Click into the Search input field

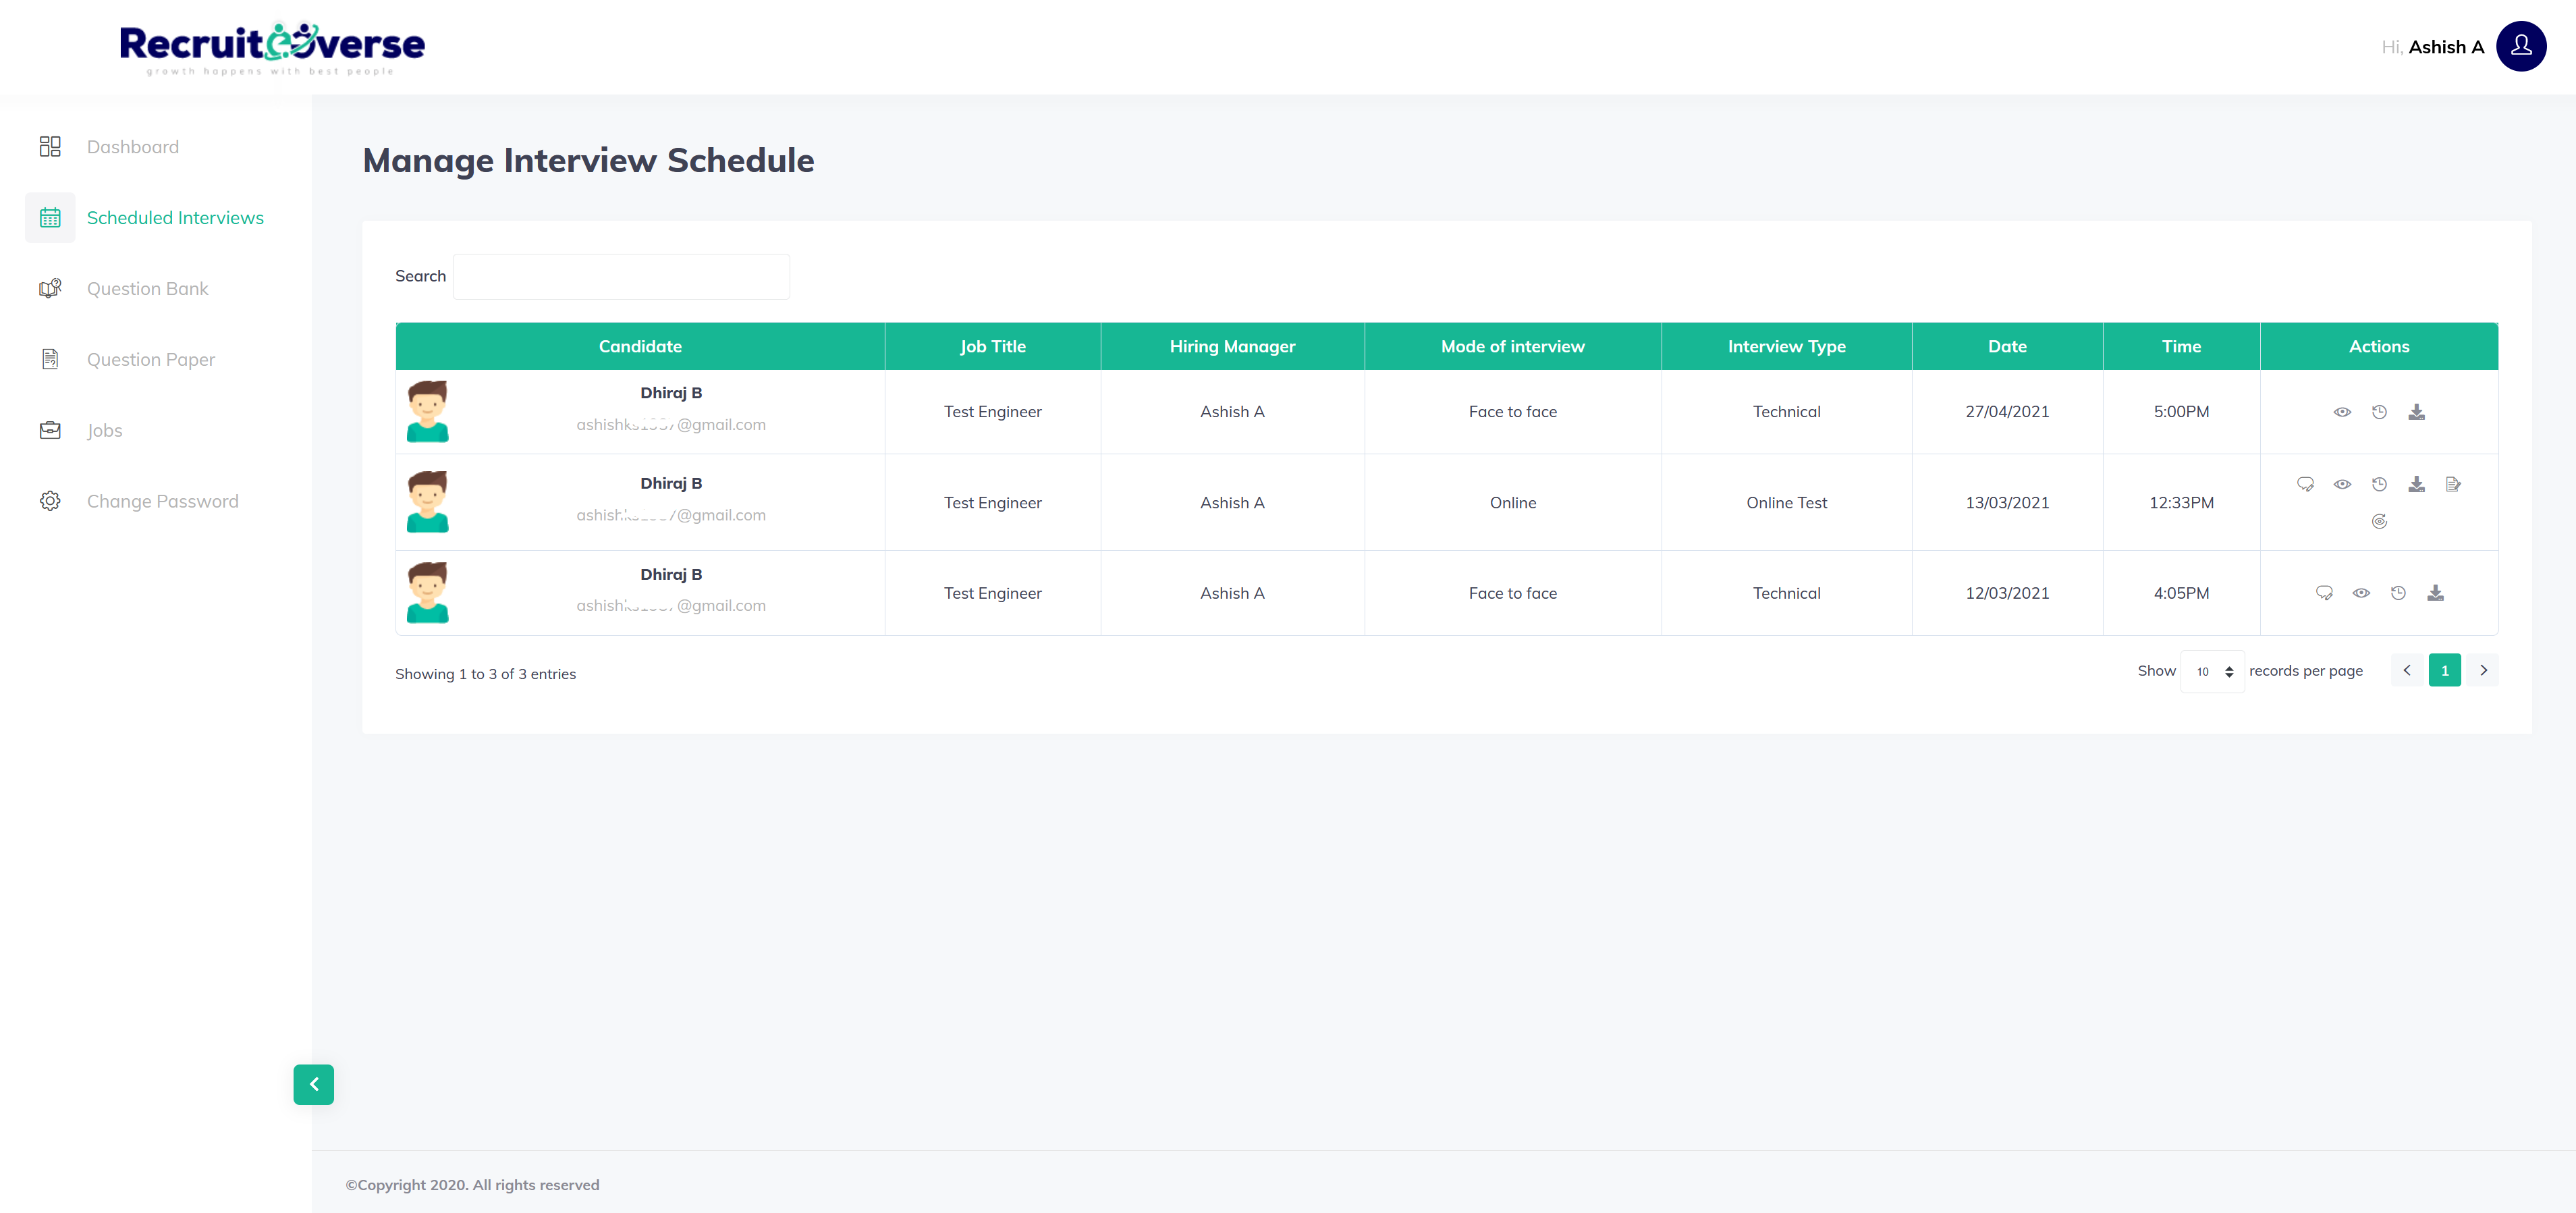coord(621,276)
